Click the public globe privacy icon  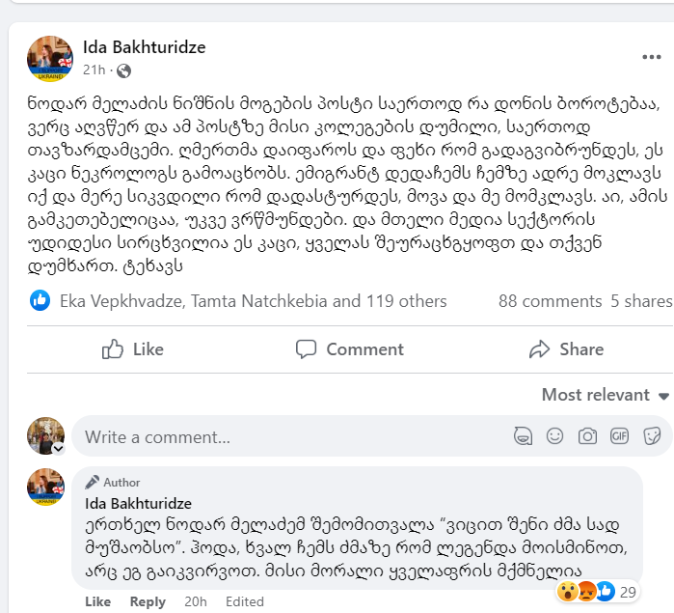123,70
